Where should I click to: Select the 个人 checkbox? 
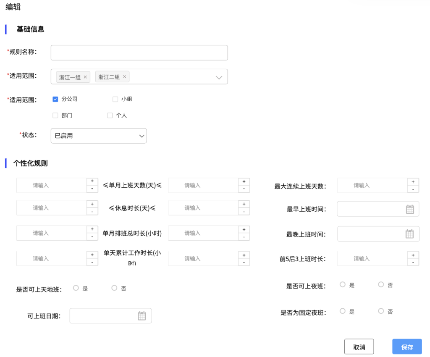pos(110,115)
